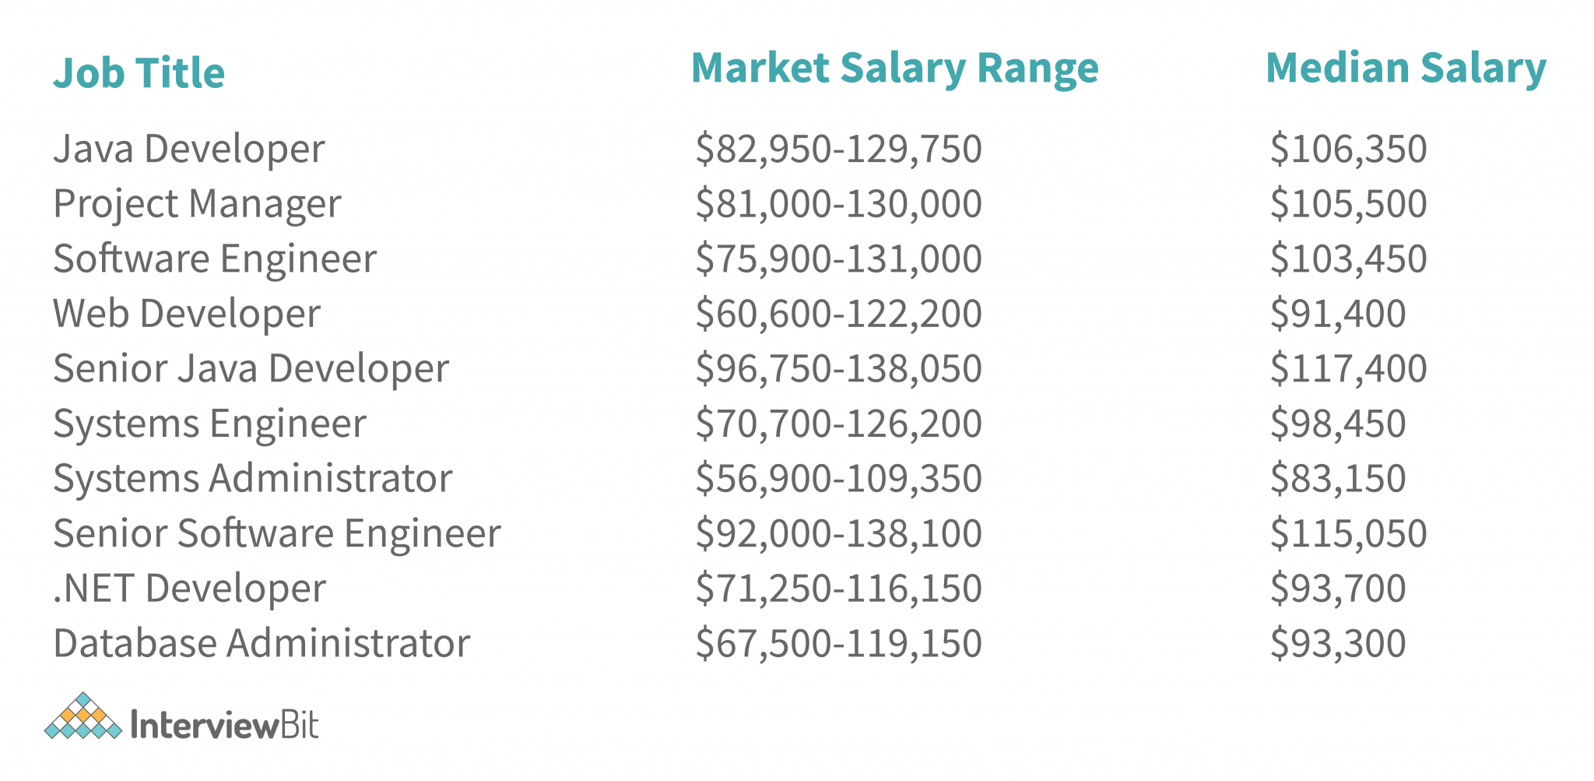The height and width of the screenshot is (781, 1594).
Task: Click the Database Administrator job title
Action: (262, 643)
